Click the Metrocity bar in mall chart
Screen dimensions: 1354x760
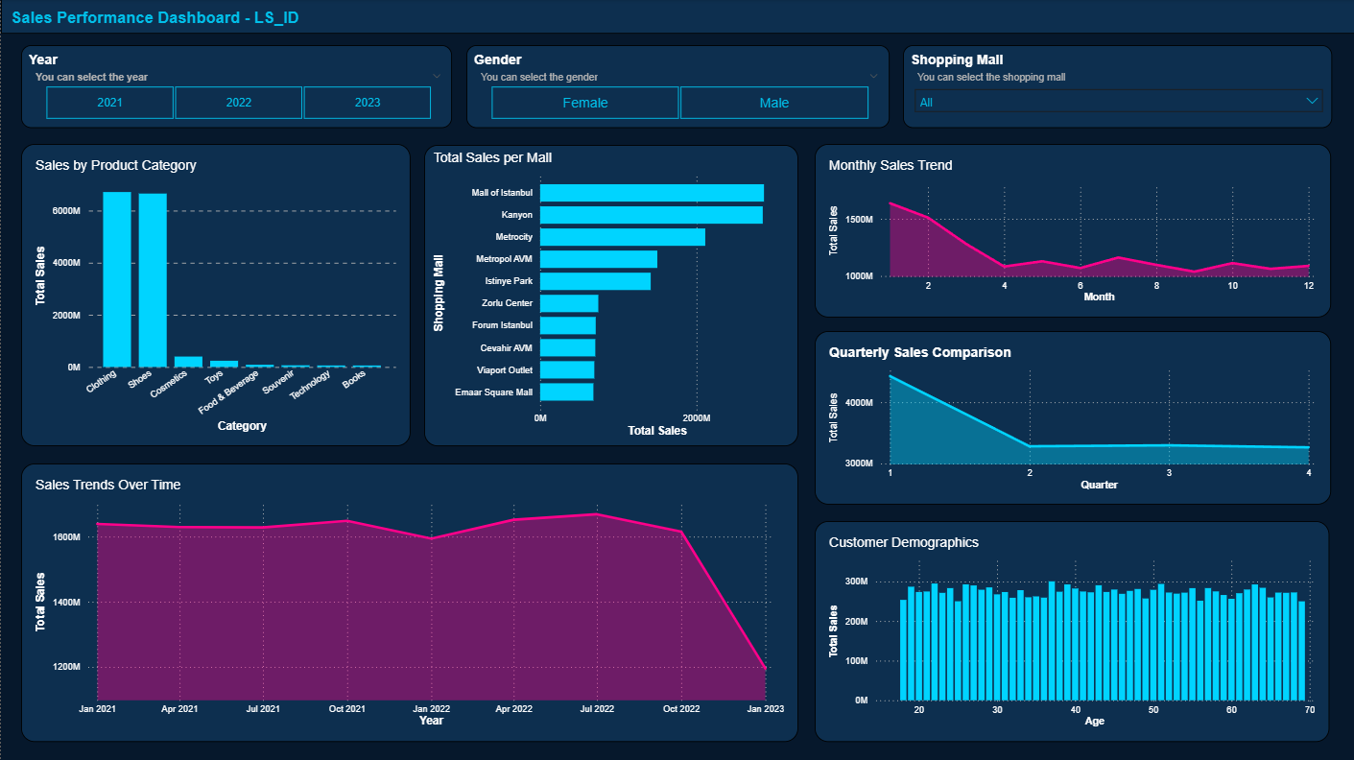[622, 236]
